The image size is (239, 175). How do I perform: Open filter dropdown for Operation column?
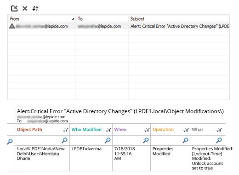pyautogui.click(x=186, y=130)
